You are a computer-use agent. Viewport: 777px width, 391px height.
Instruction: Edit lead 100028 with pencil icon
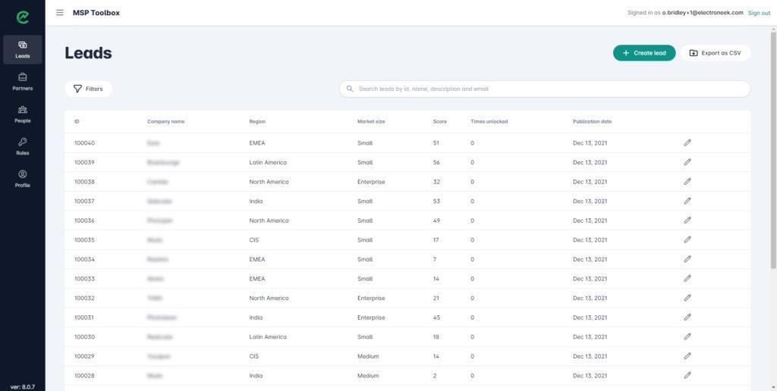click(x=687, y=375)
